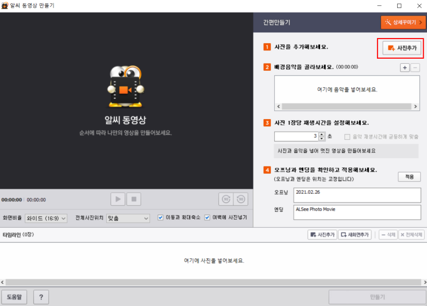Click right arrow of music list scrollbar

(416, 106)
